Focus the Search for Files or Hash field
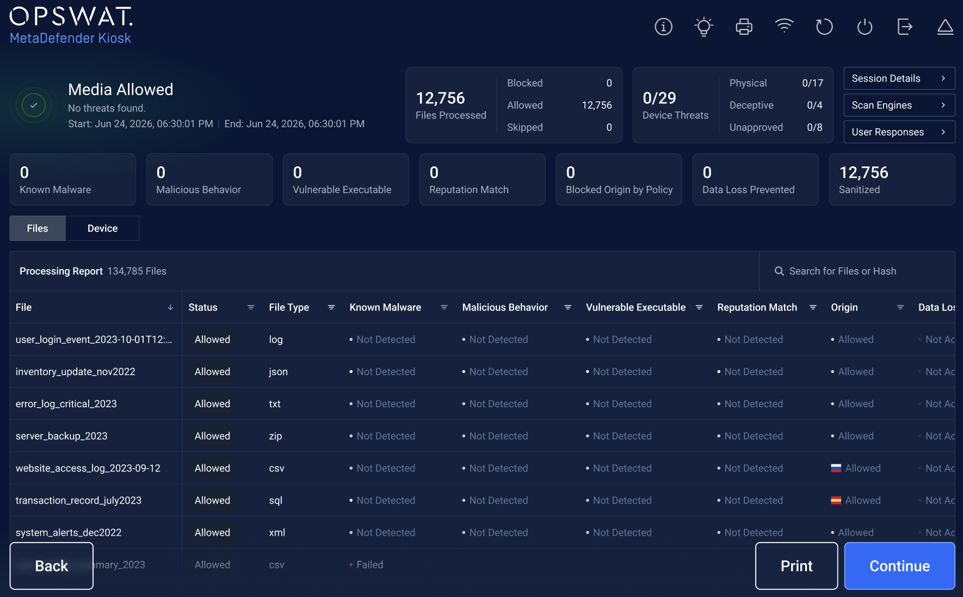This screenshot has height=597, width=963. [x=857, y=271]
